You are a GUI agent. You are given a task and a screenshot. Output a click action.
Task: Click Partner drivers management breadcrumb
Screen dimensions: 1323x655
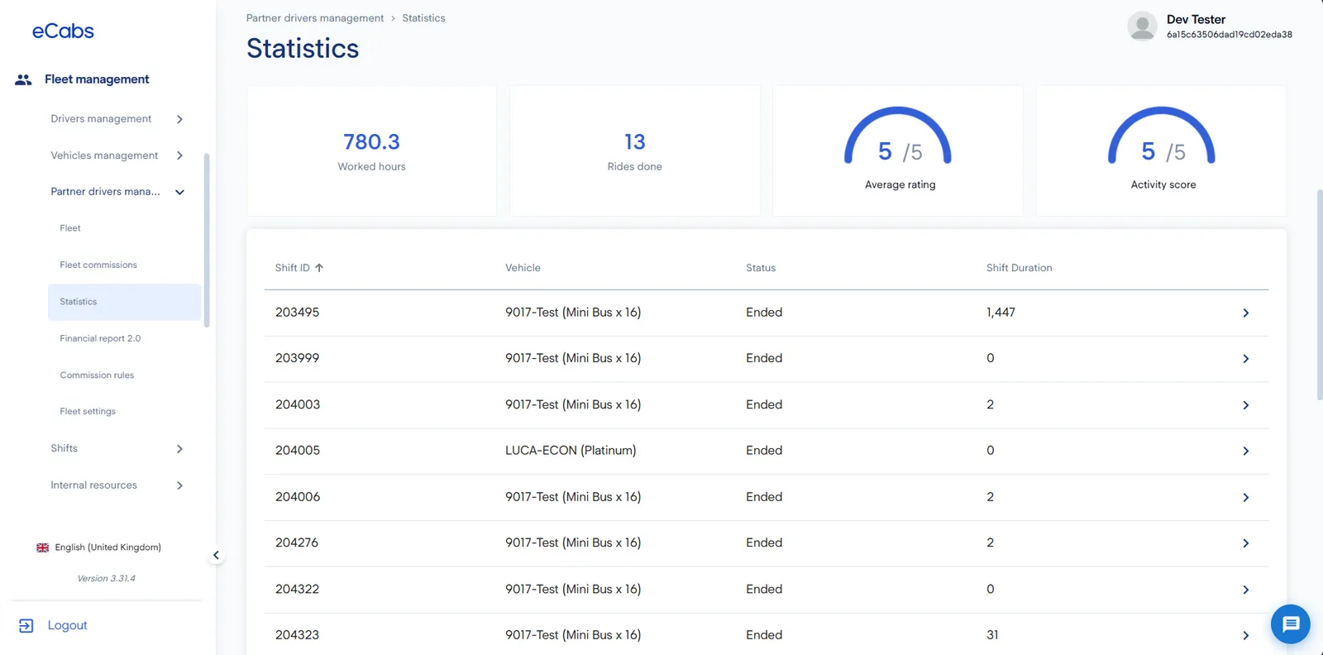point(315,18)
